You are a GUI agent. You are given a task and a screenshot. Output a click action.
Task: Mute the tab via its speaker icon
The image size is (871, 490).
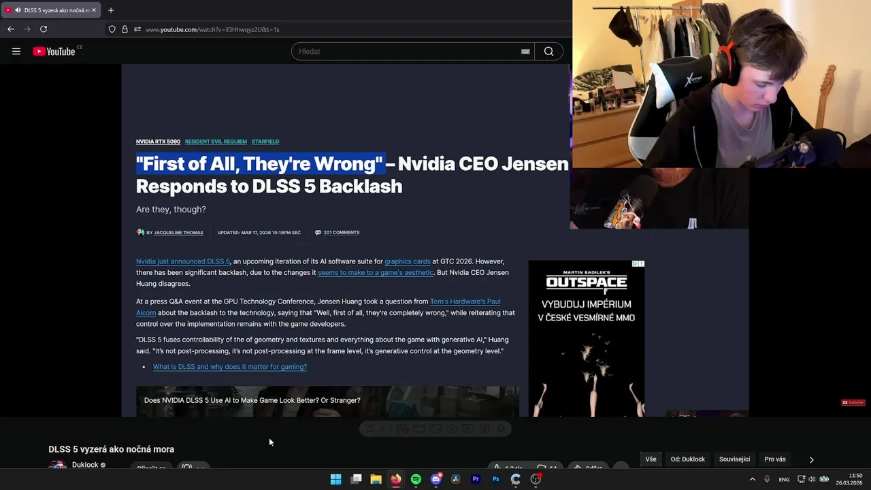(x=17, y=10)
